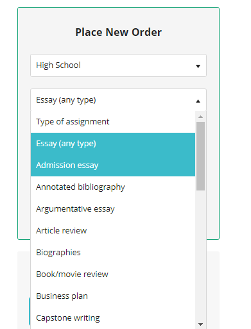Select Biographies assignment type
Screen dimensions: 251x329
tap(113, 253)
